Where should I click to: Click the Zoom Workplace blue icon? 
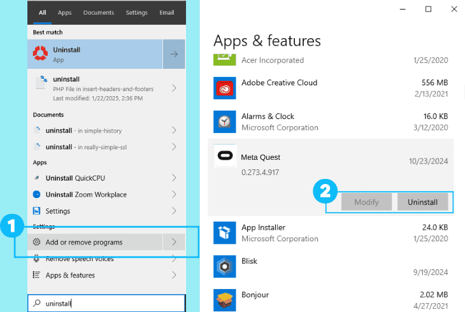click(36, 195)
